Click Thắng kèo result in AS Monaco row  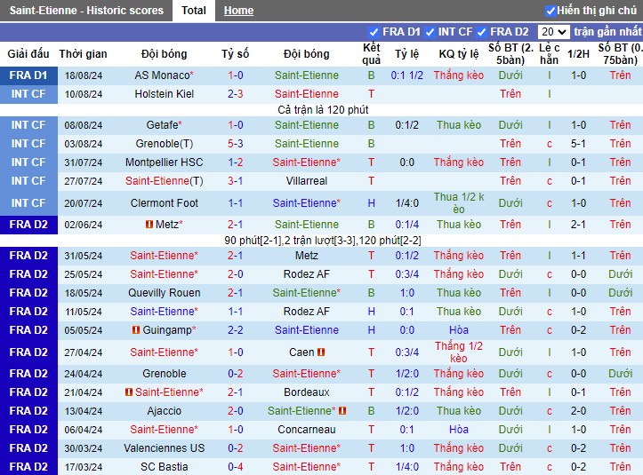(459, 75)
